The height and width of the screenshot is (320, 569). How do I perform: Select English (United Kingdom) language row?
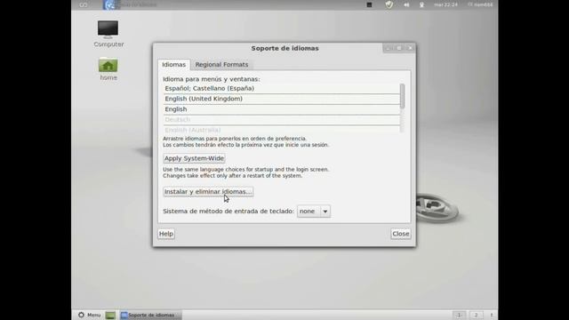point(281,99)
